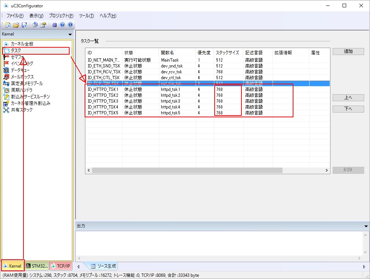Click the 追加 button
This screenshot has width=370, height=279.
[x=348, y=52]
